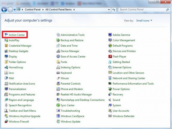Click the Keyboard icon
This screenshot has height=129, width=172.
tap(58, 73)
